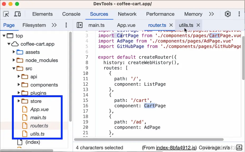This screenshot has height=152, width=245.
Task: Hide the navigator sidebar panel icon
Action: [80, 25]
